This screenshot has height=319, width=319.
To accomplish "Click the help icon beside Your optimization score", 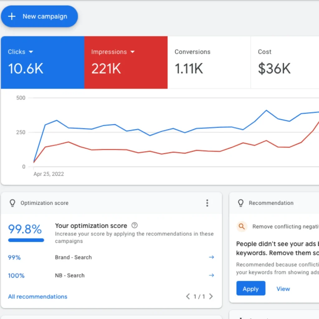I will click(135, 225).
